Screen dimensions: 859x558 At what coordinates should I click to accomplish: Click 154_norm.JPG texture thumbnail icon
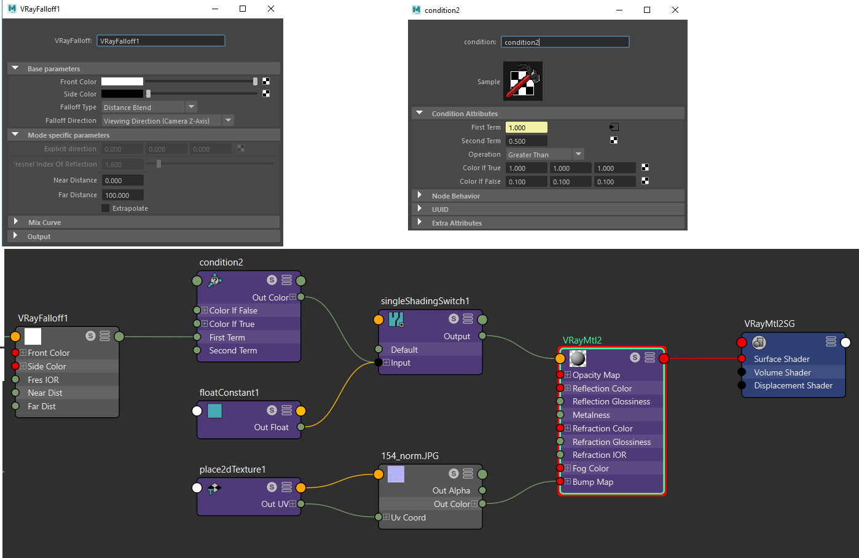pyautogui.click(x=396, y=474)
